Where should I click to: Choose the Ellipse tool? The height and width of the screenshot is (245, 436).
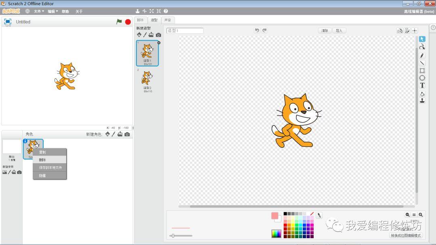click(422, 78)
